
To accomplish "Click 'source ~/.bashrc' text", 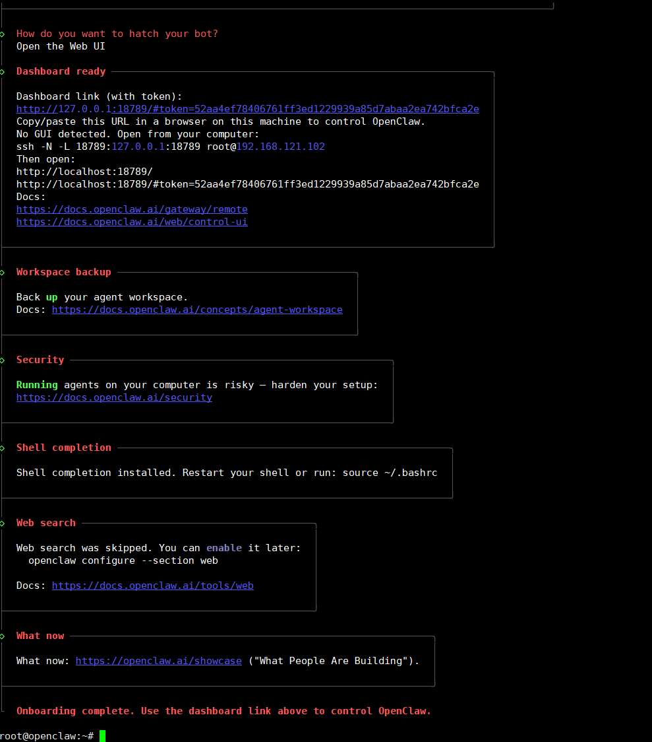I will [x=390, y=473].
